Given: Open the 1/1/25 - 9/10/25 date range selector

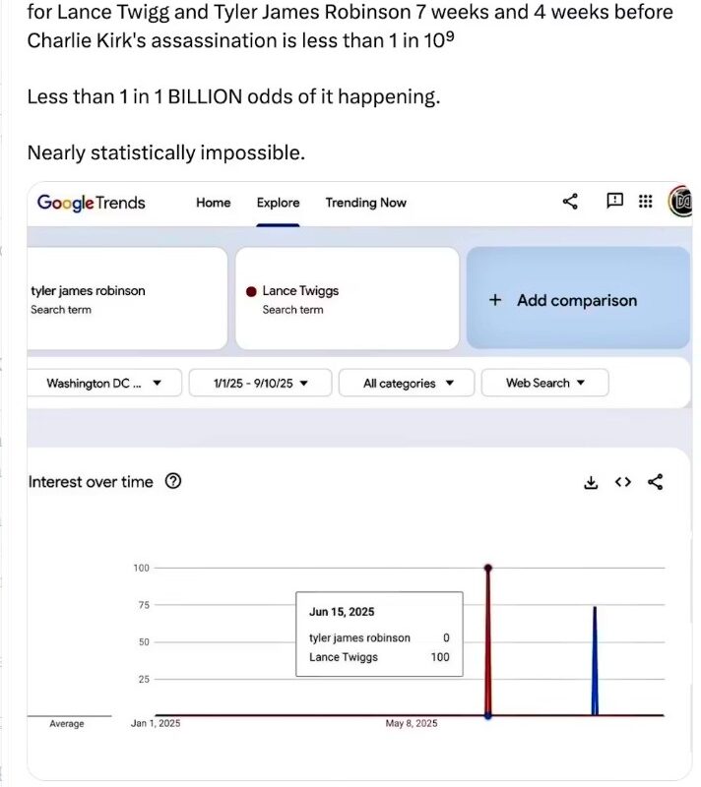Looking at the screenshot, I should point(258,383).
